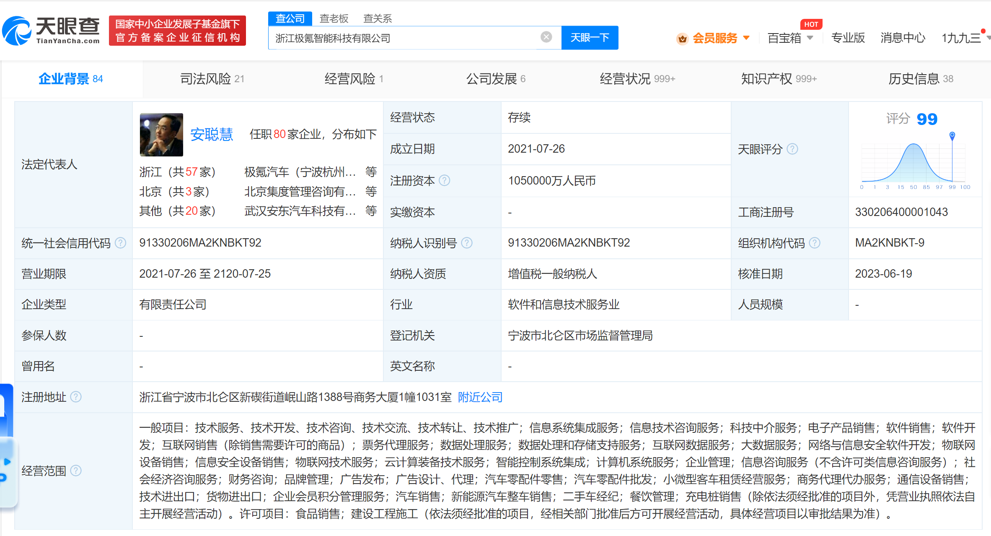Click help icon next to 注册资本

(x=444, y=180)
